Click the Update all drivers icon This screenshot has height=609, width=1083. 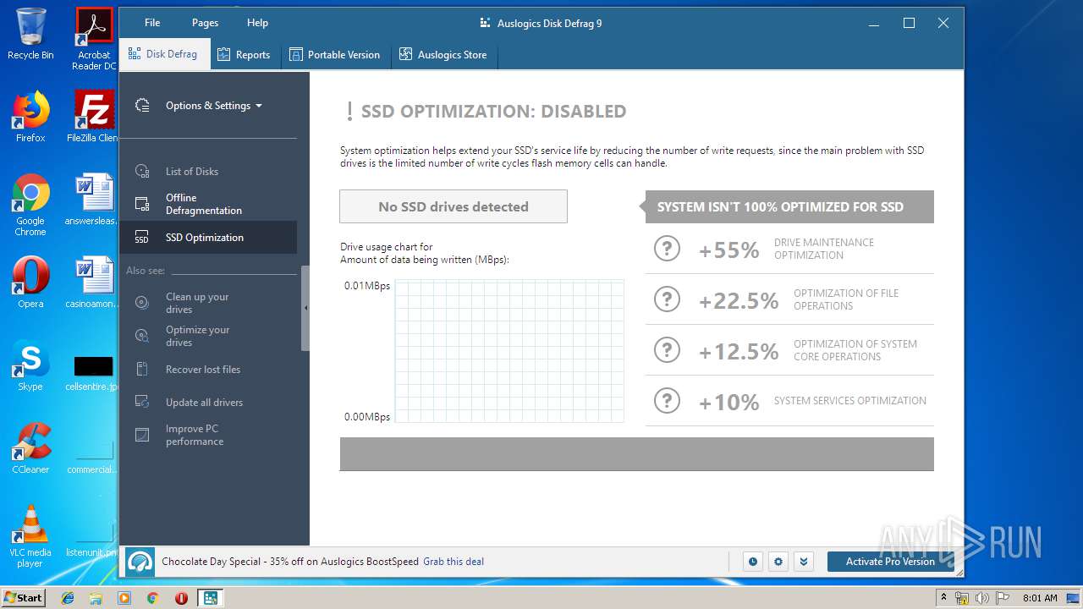click(x=142, y=403)
